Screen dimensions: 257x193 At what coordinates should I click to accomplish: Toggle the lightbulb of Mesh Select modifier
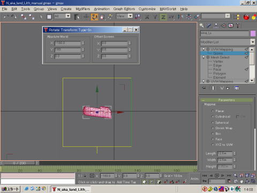(x=203, y=57)
